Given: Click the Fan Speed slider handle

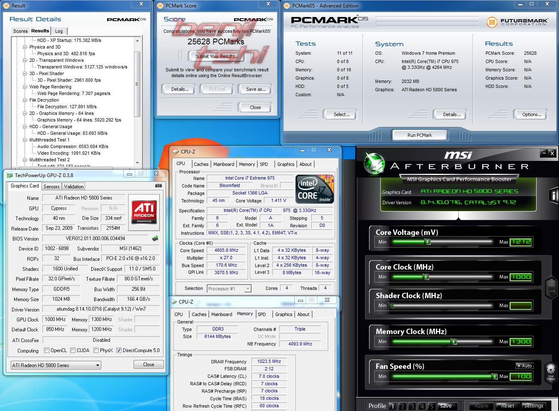Looking at the screenshot, I should pos(494,377).
